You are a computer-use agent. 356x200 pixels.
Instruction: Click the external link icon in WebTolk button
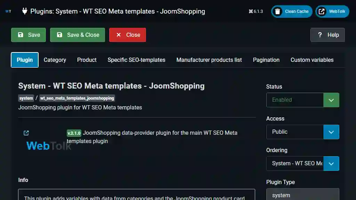coord(322,11)
